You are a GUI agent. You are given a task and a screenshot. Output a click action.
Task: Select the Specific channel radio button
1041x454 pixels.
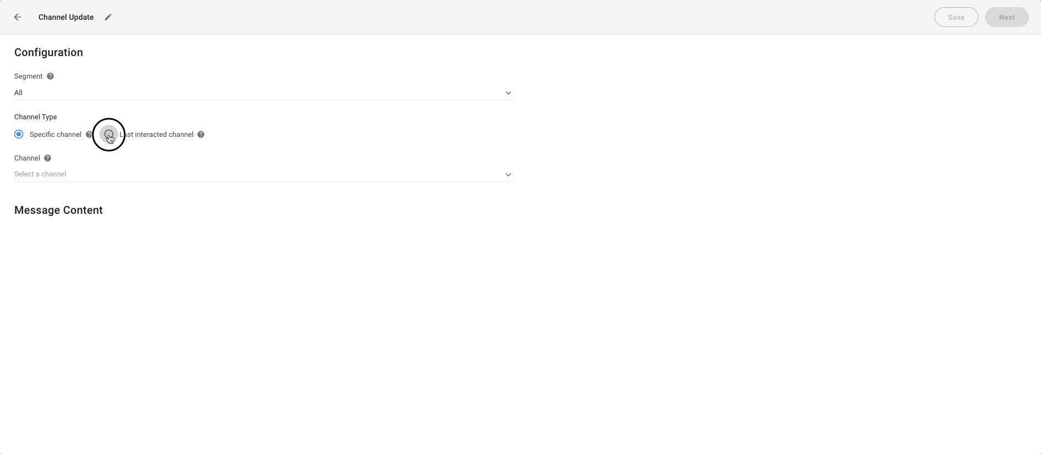point(19,134)
